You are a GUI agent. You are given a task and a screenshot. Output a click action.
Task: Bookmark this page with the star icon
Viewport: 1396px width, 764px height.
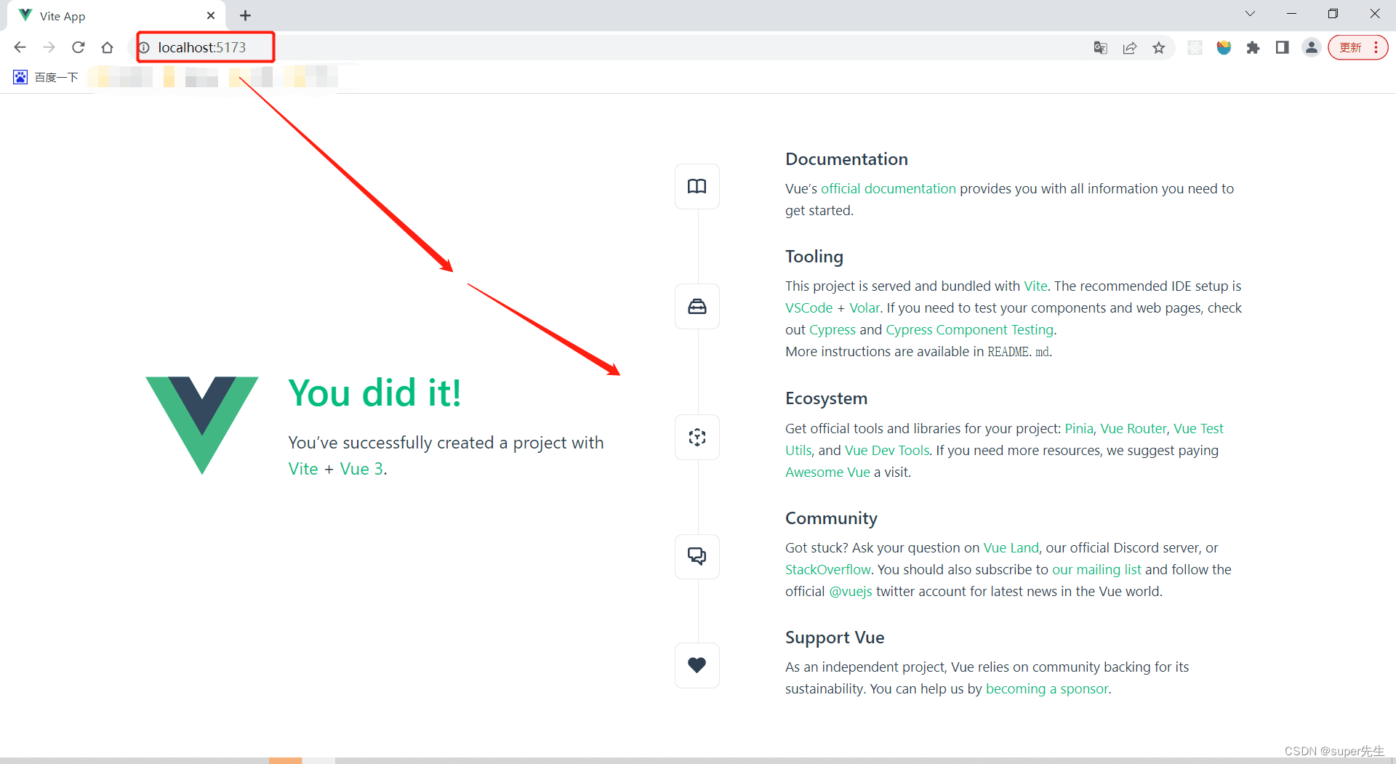tap(1158, 48)
